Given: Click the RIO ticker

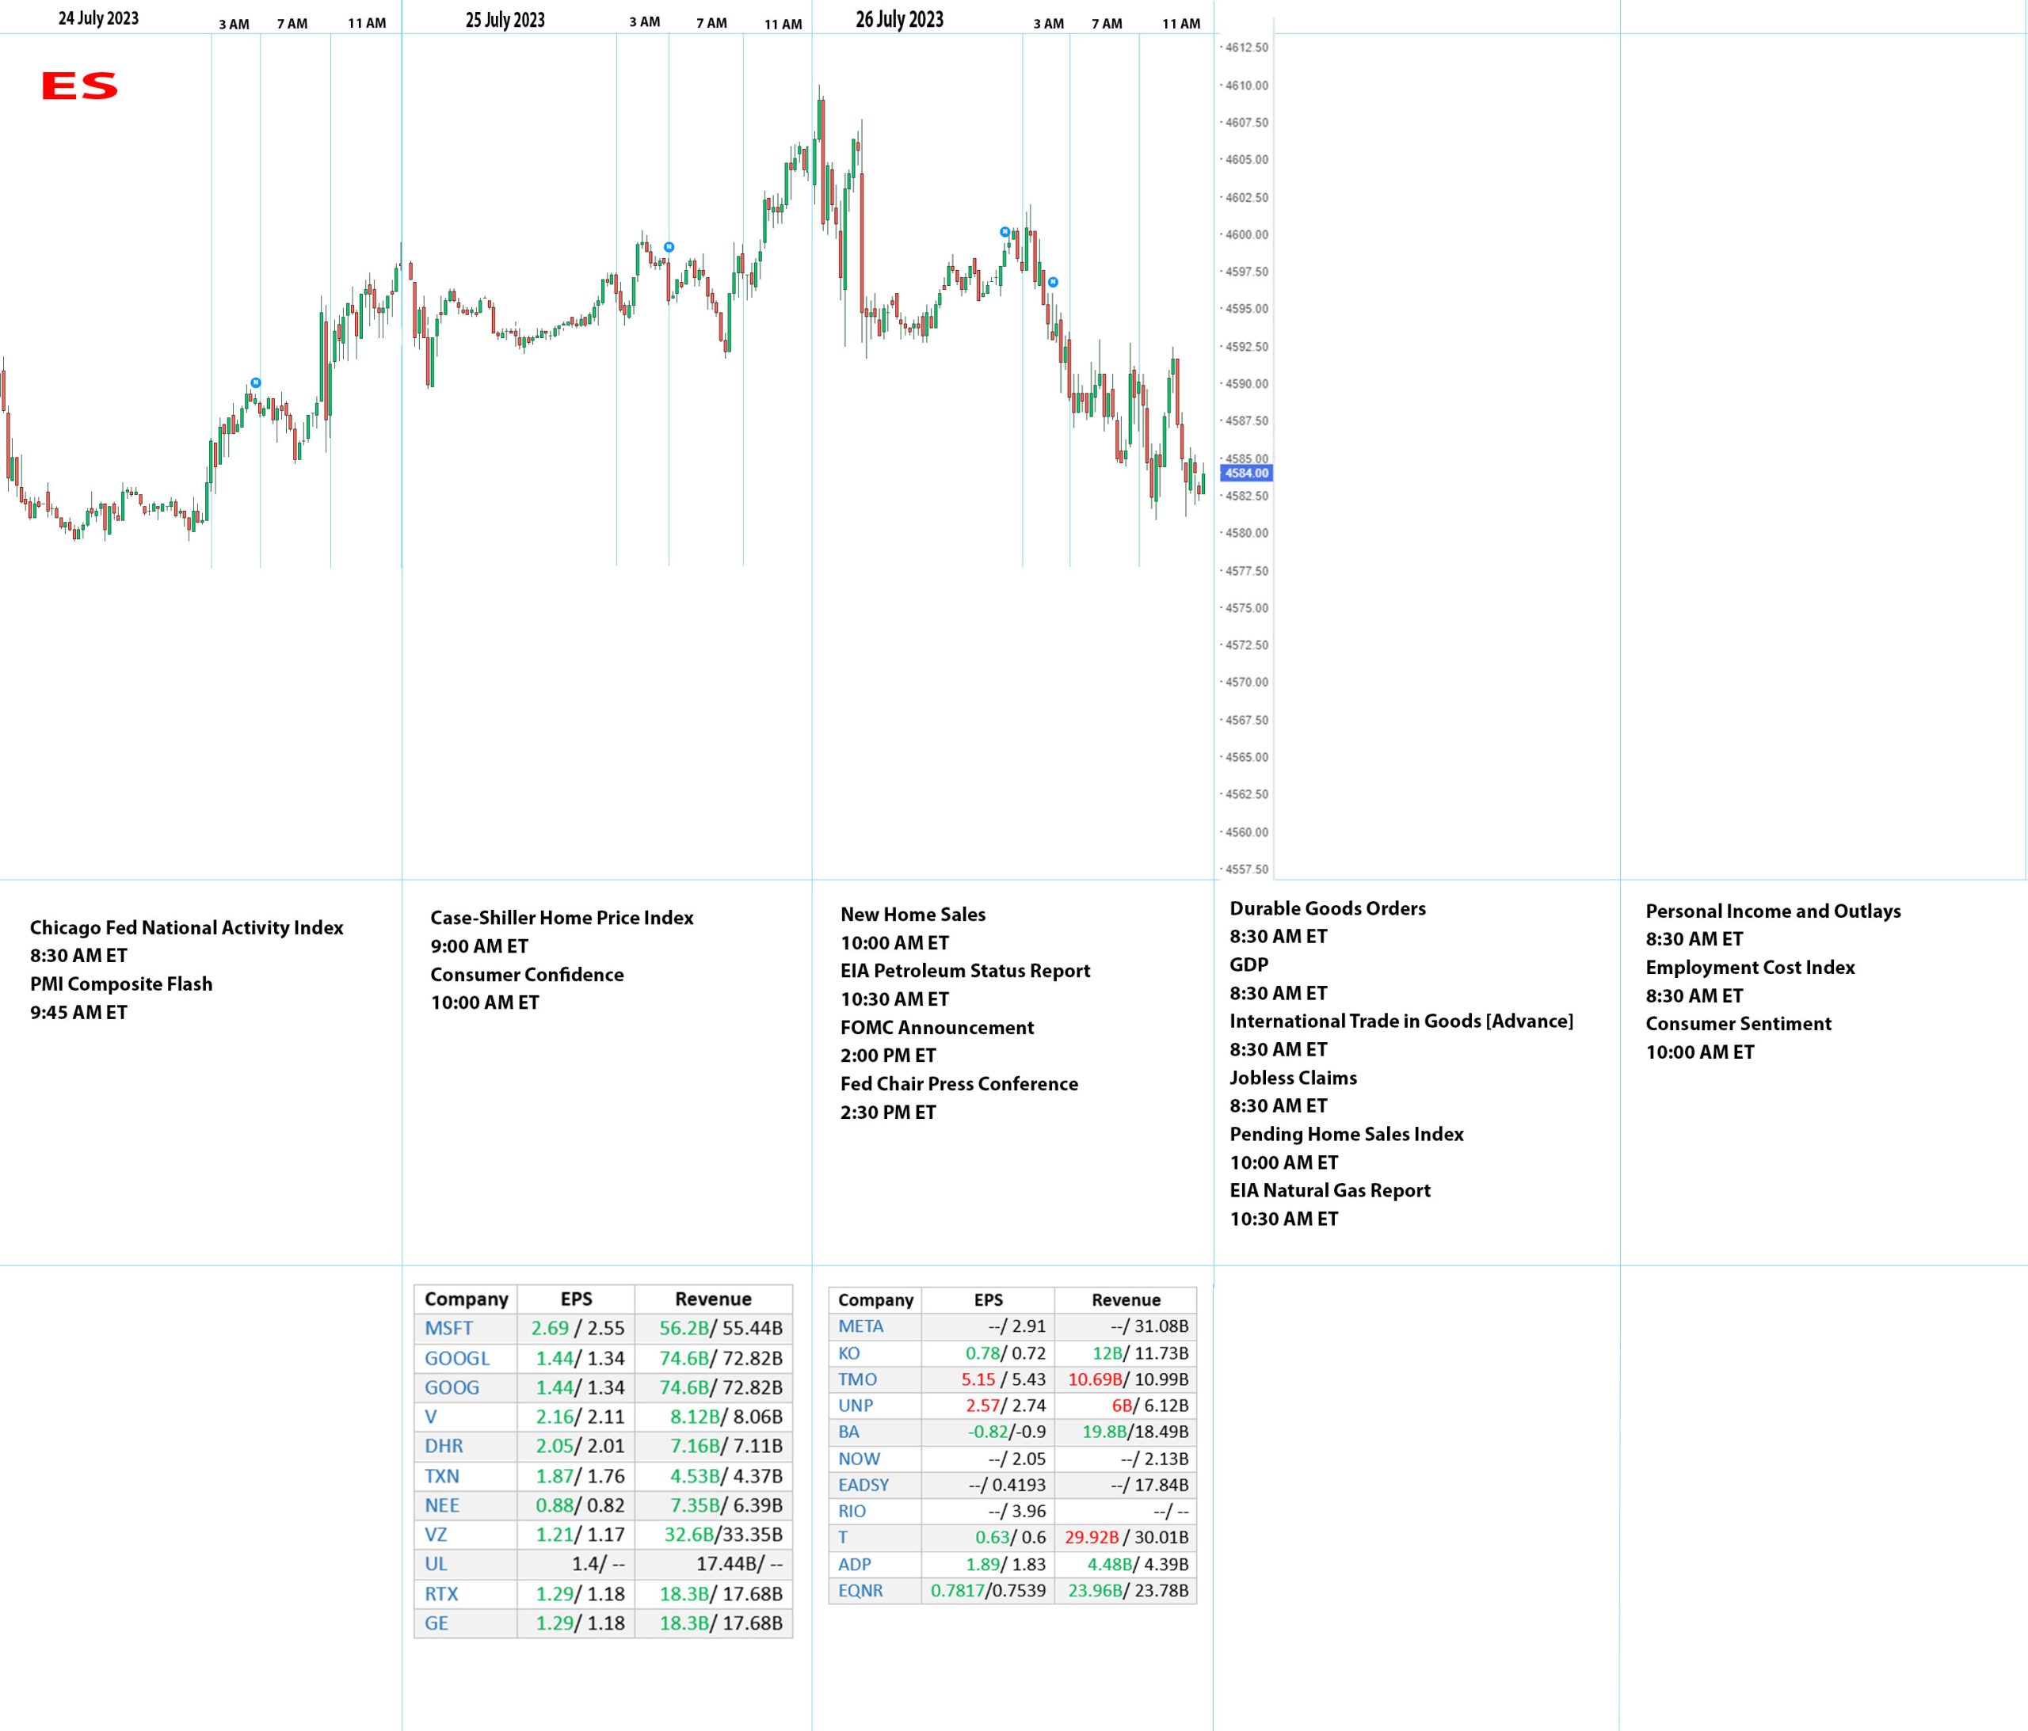Looking at the screenshot, I should click(x=852, y=1511).
